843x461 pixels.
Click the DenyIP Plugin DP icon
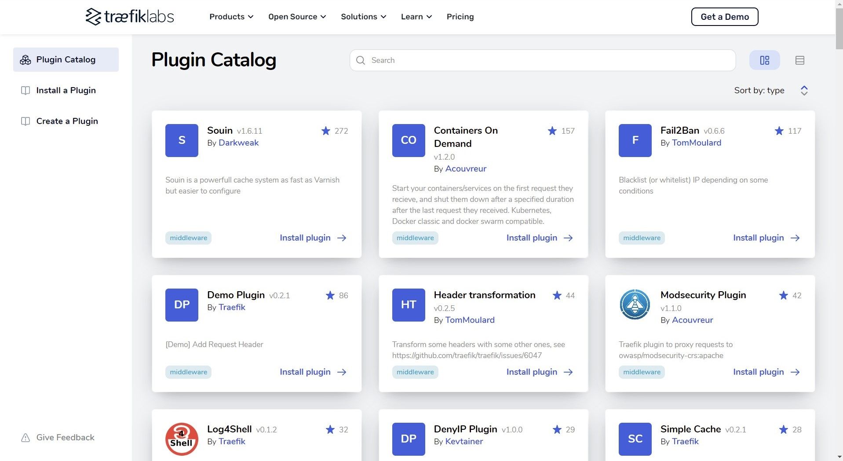[x=409, y=439]
